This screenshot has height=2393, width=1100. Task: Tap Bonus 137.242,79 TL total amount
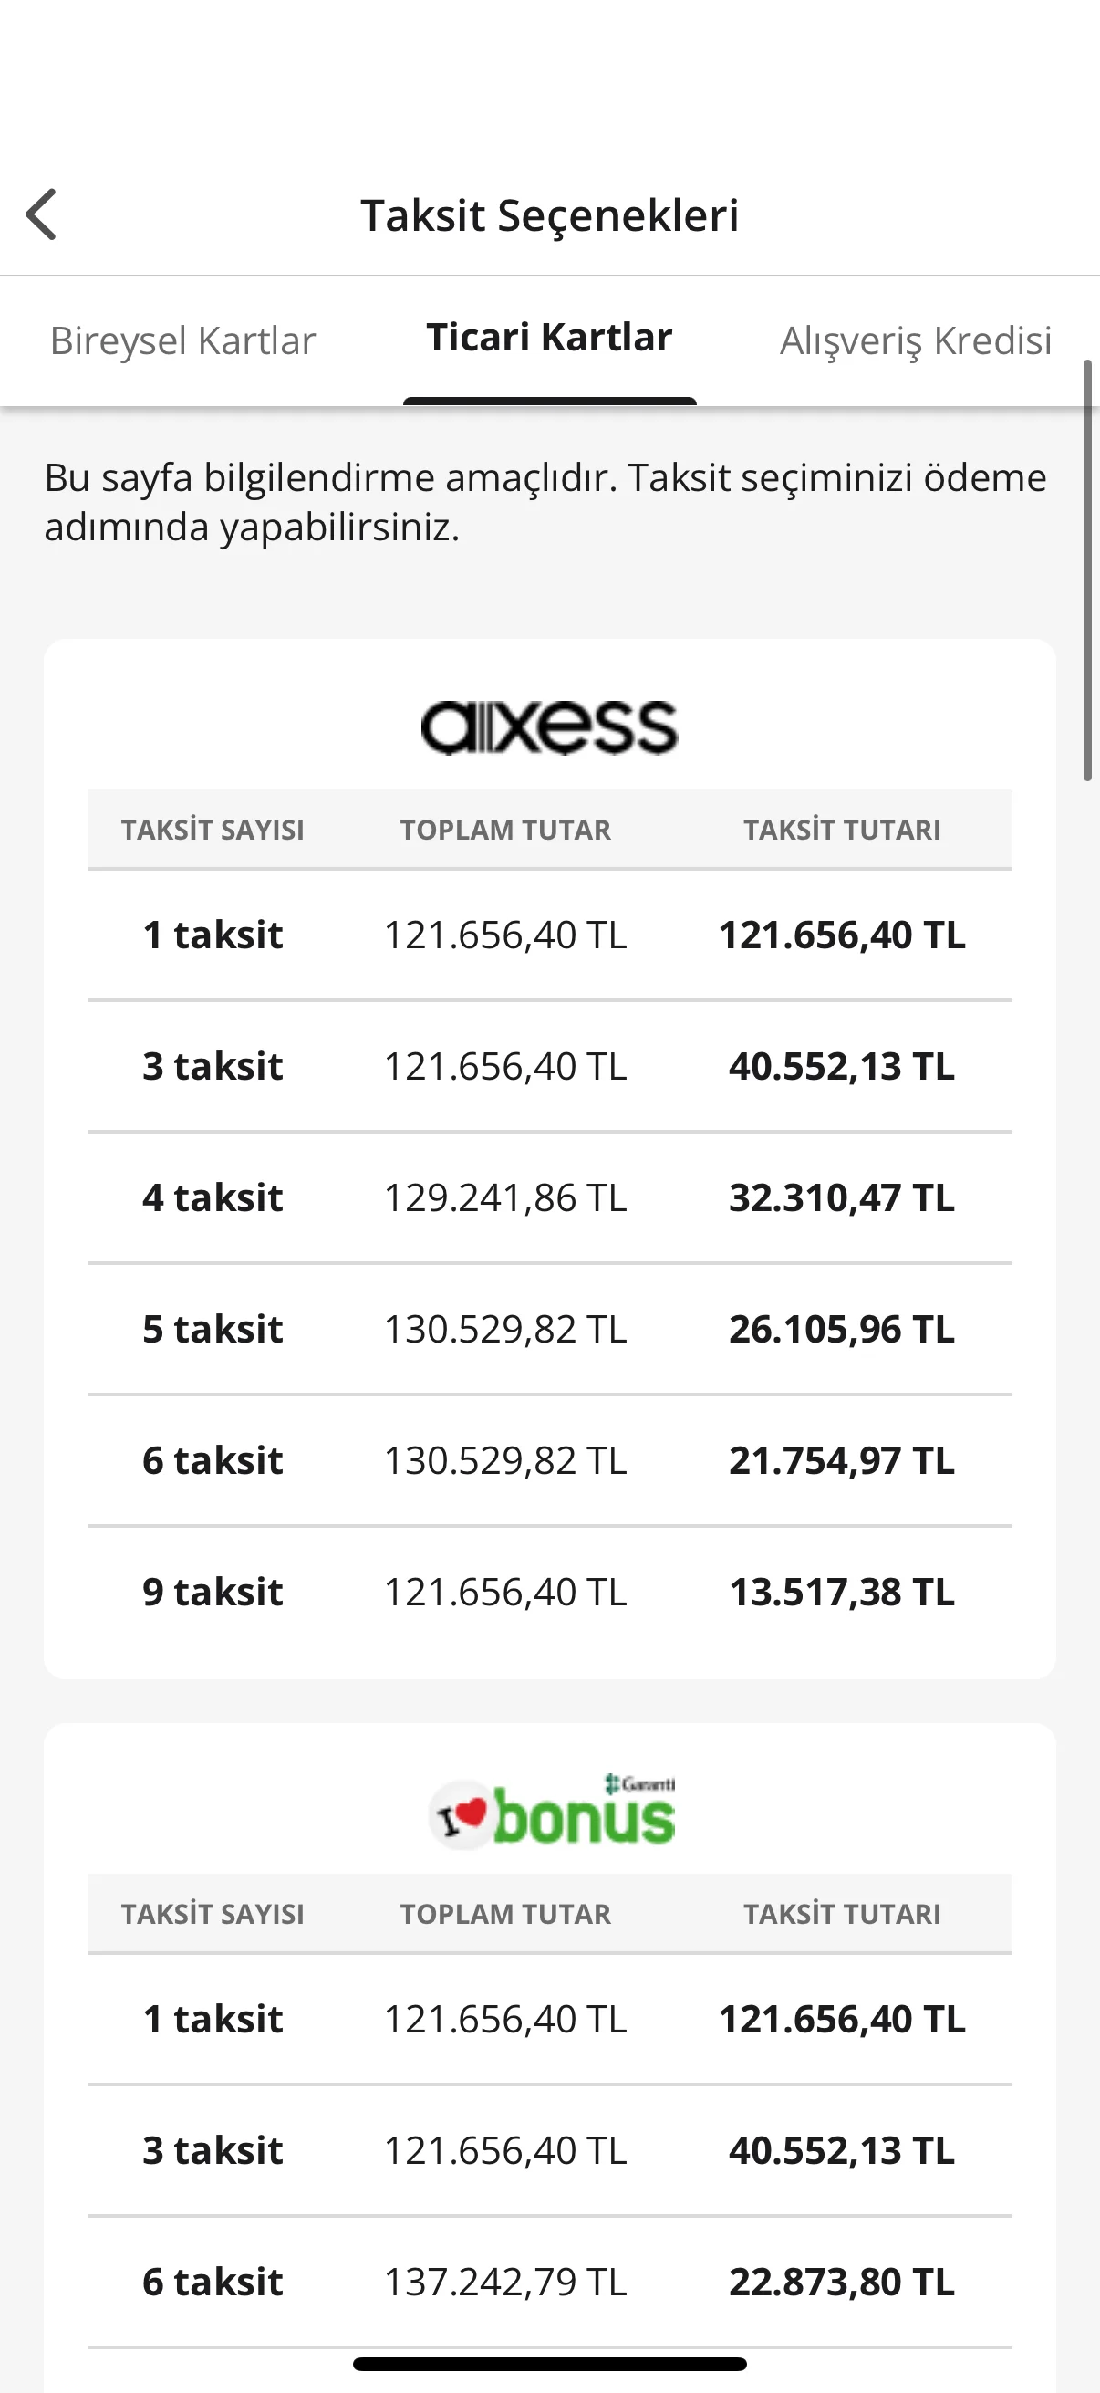pyautogui.click(x=505, y=2283)
